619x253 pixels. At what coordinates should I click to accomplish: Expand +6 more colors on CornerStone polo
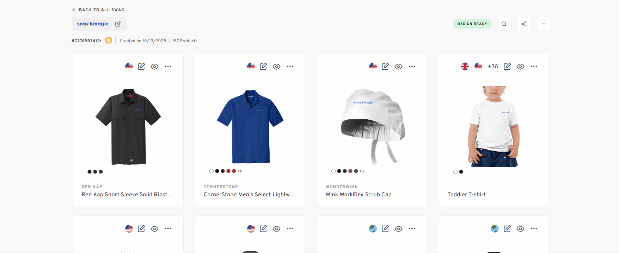coord(240,171)
